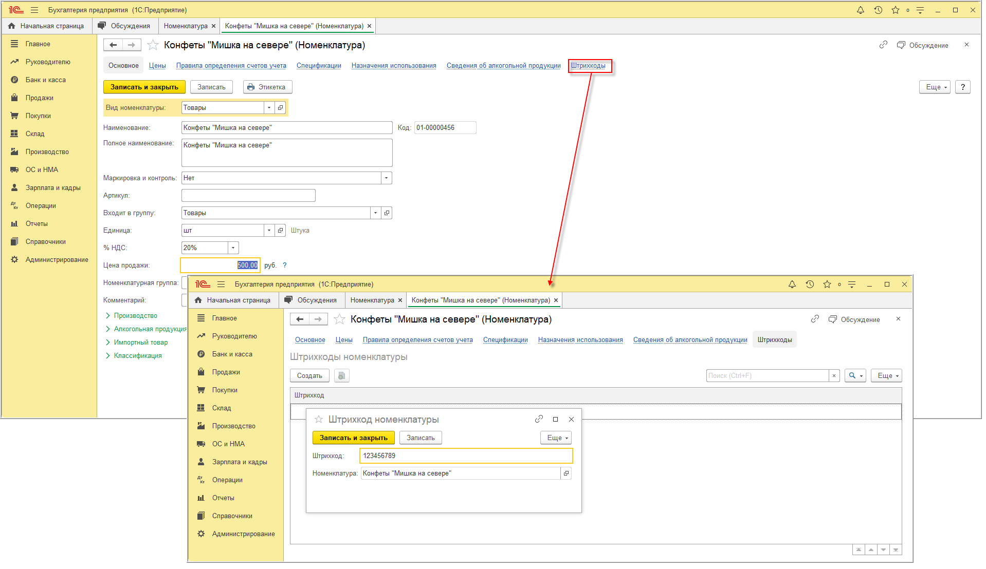Open favorites star in front window title bar

(827, 284)
